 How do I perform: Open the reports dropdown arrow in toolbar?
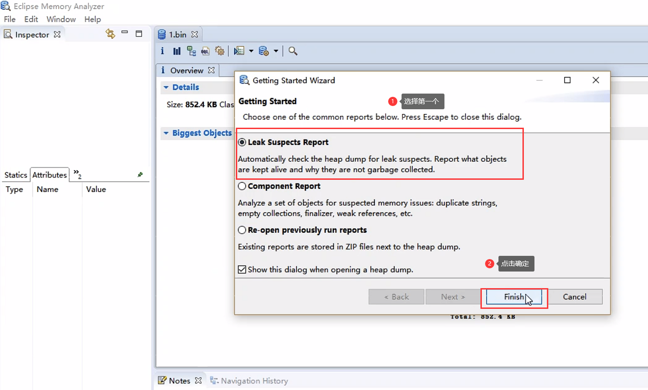pyautogui.click(x=251, y=51)
